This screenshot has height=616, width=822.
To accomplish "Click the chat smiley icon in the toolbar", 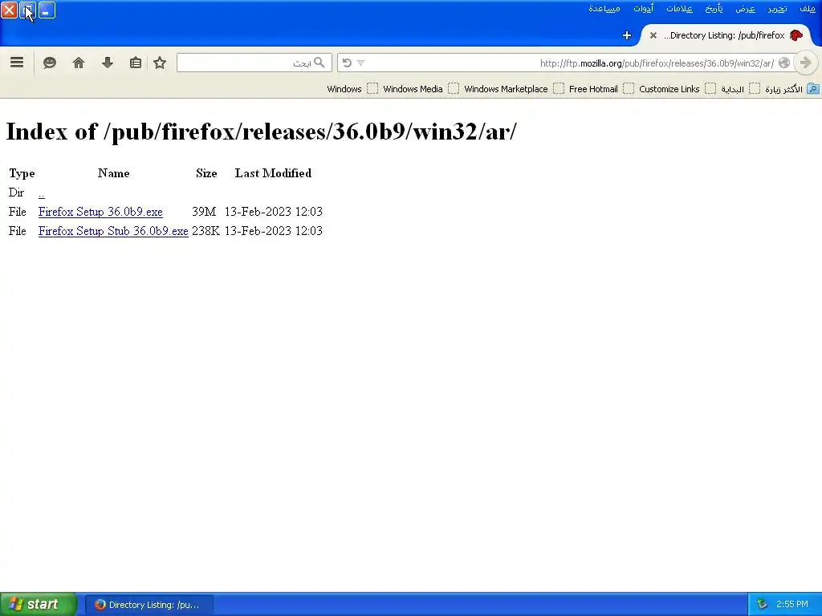I will pos(49,63).
